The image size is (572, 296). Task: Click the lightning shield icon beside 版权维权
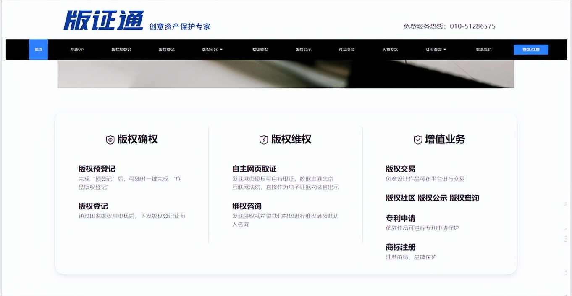[x=263, y=139]
